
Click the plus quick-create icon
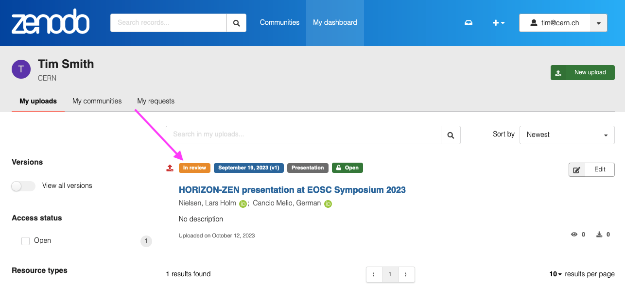coord(498,23)
